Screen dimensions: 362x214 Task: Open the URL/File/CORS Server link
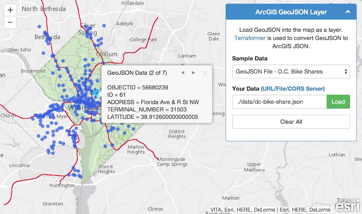[x=293, y=88]
